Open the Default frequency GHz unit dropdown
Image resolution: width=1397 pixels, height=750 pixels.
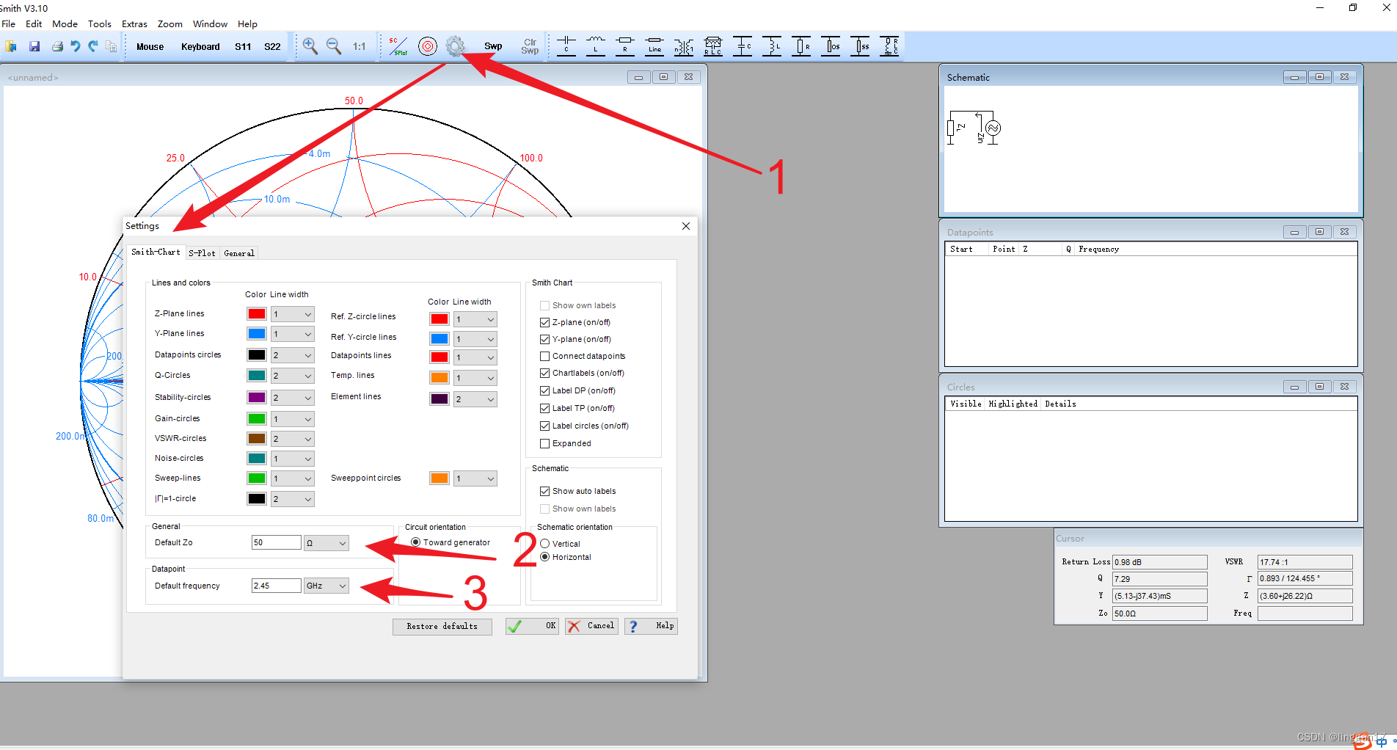coord(327,586)
